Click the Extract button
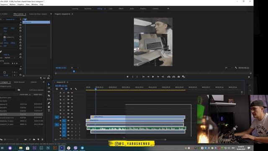 point(174,77)
